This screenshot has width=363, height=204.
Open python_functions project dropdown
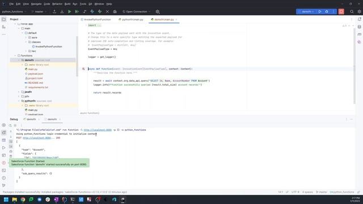coord(14,11)
